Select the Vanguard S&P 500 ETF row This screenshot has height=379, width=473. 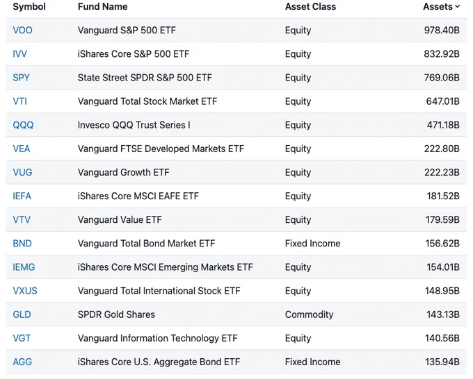236,30
